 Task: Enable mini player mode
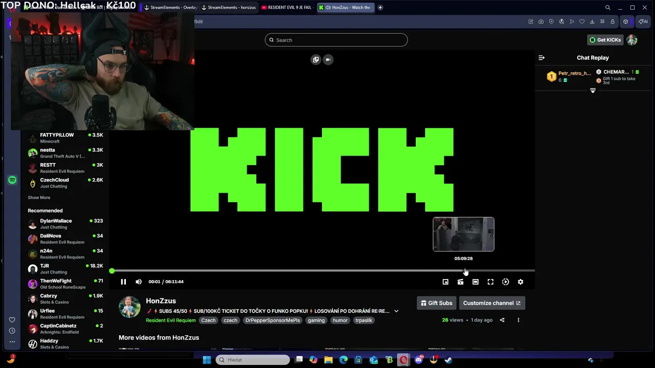point(445,282)
